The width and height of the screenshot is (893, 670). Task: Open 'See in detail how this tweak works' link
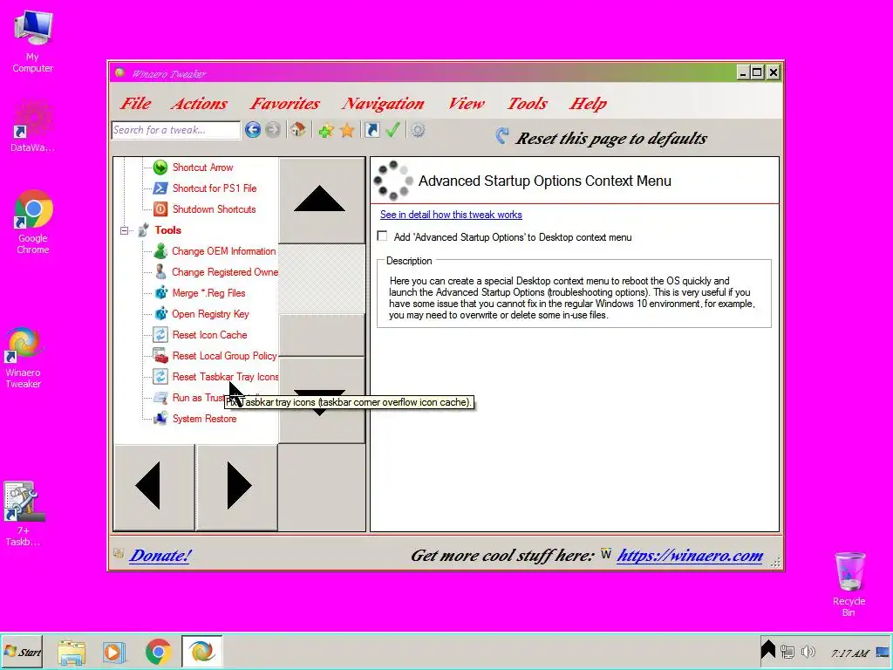coord(451,215)
